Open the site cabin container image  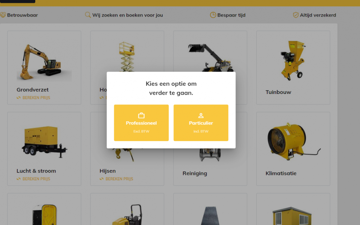point(292,216)
